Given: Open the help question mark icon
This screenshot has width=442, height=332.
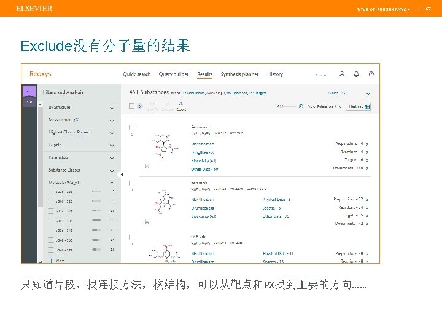Looking at the screenshot, I should pos(371,74).
